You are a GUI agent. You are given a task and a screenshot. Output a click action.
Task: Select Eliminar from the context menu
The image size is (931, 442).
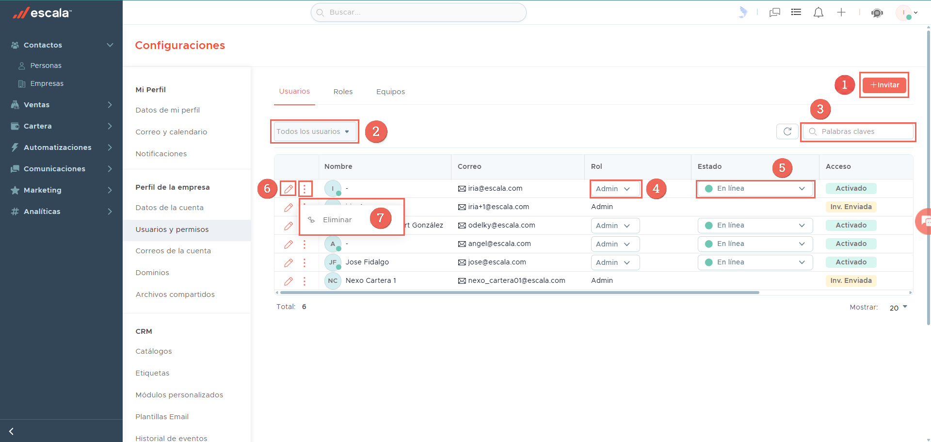(337, 220)
